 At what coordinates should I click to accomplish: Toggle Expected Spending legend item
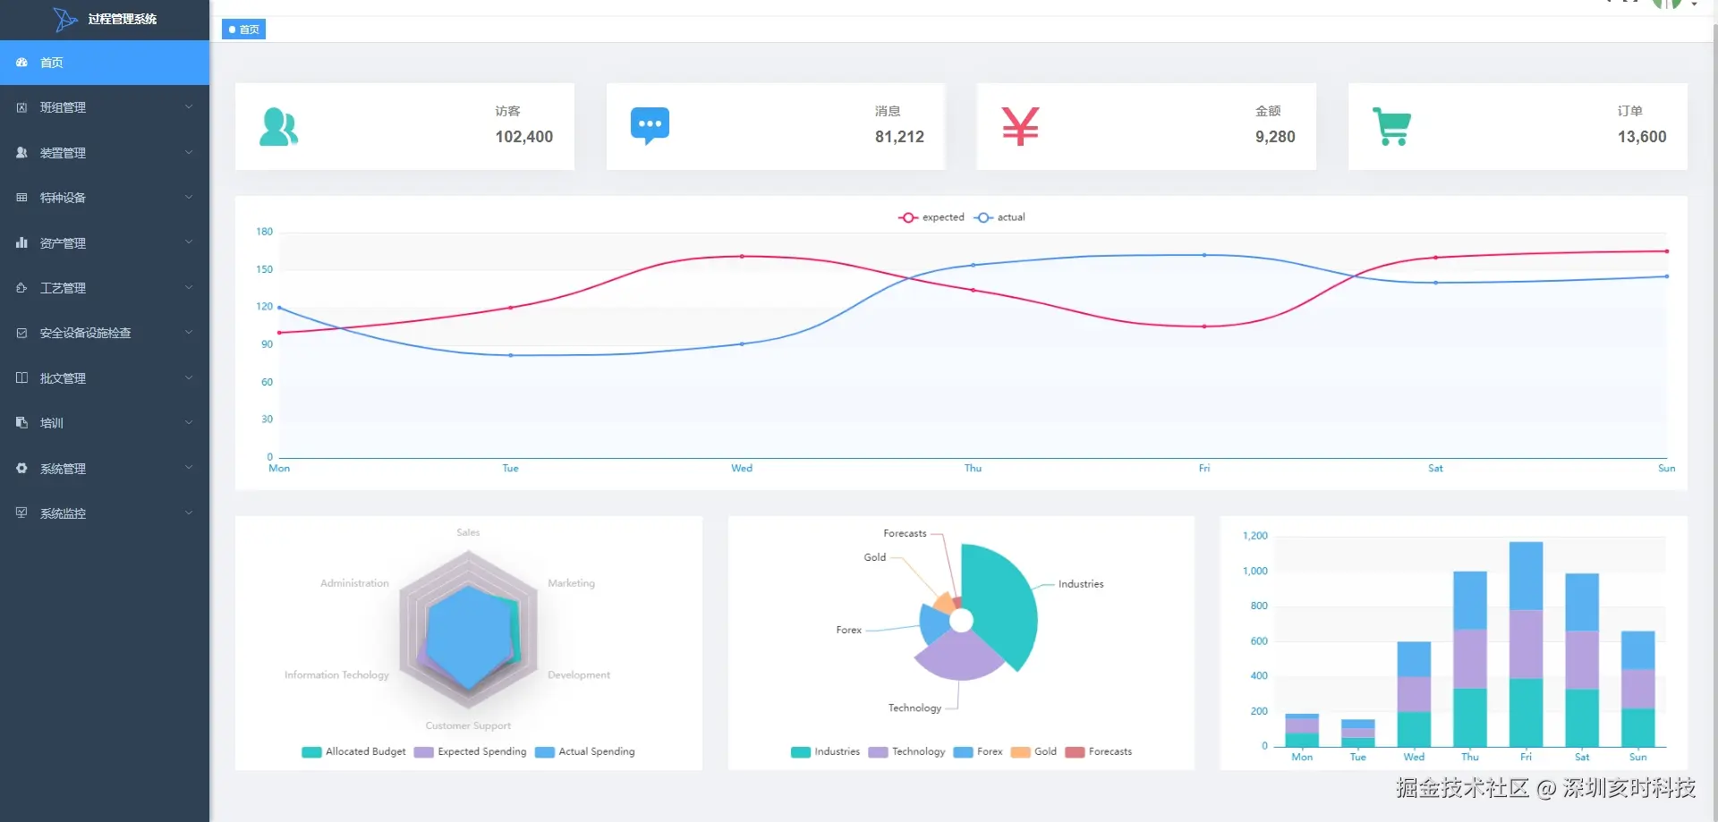(470, 752)
